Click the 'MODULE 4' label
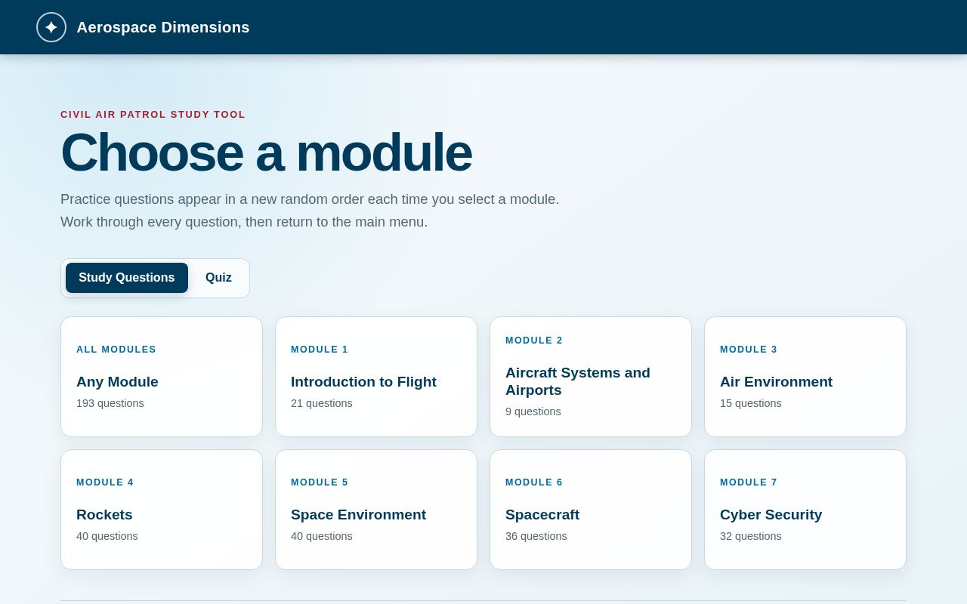The width and height of the screenshot is (967, 604). coord(105,482)
